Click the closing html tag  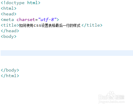coord(10,76)
